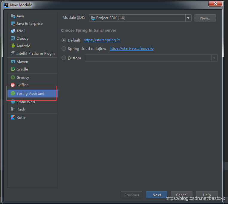
Task: Click the Static Web globe icon
Action: pos(13,102)
